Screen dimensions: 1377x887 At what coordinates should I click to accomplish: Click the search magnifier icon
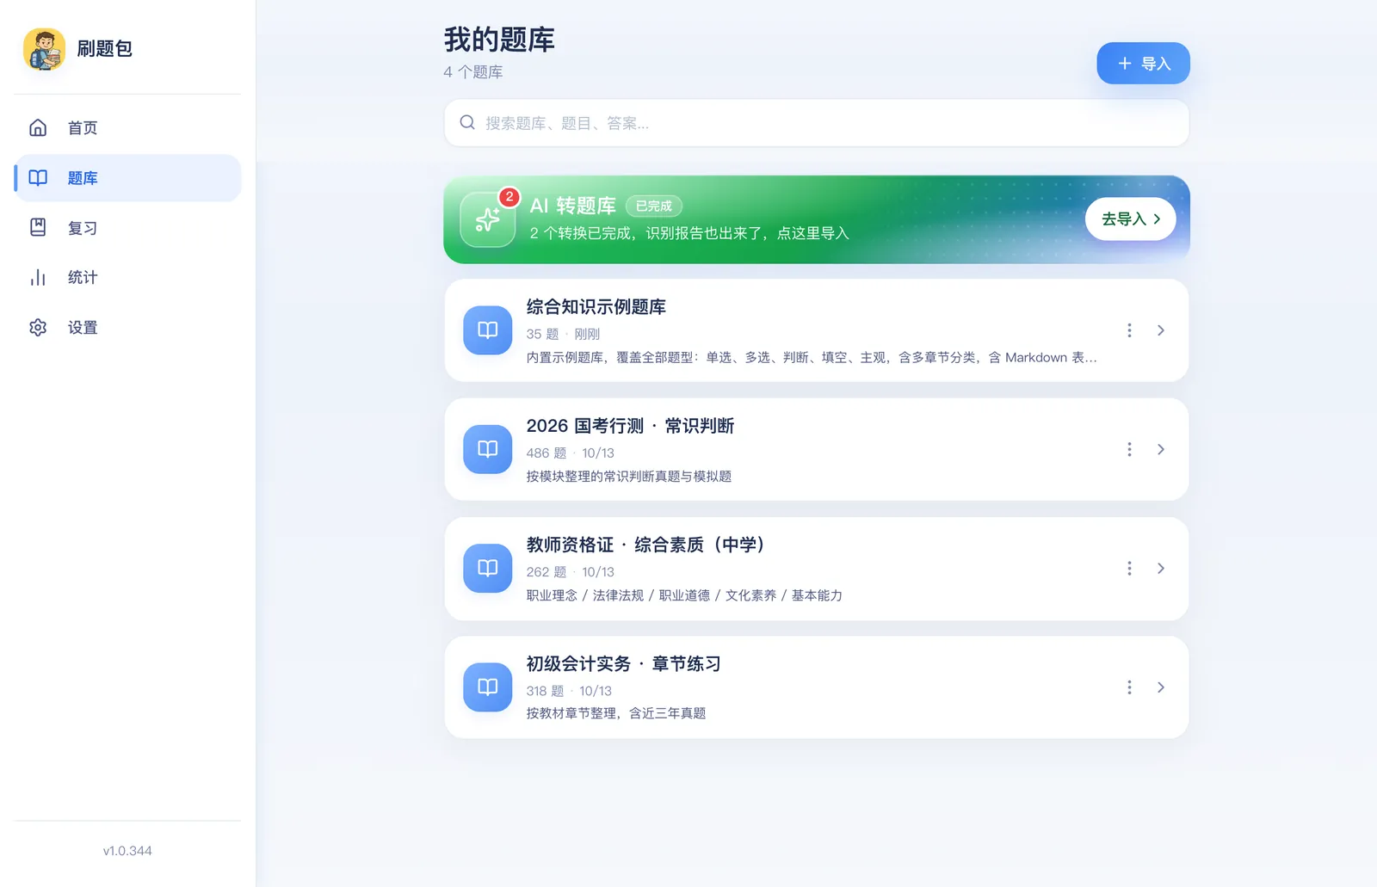(467, 122)
